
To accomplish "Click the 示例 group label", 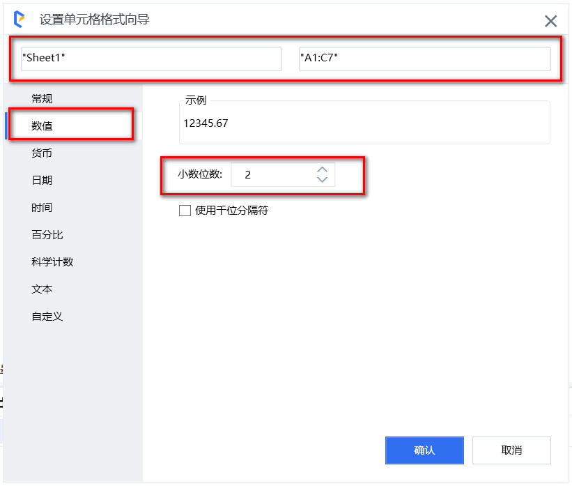I will point(196,100).
